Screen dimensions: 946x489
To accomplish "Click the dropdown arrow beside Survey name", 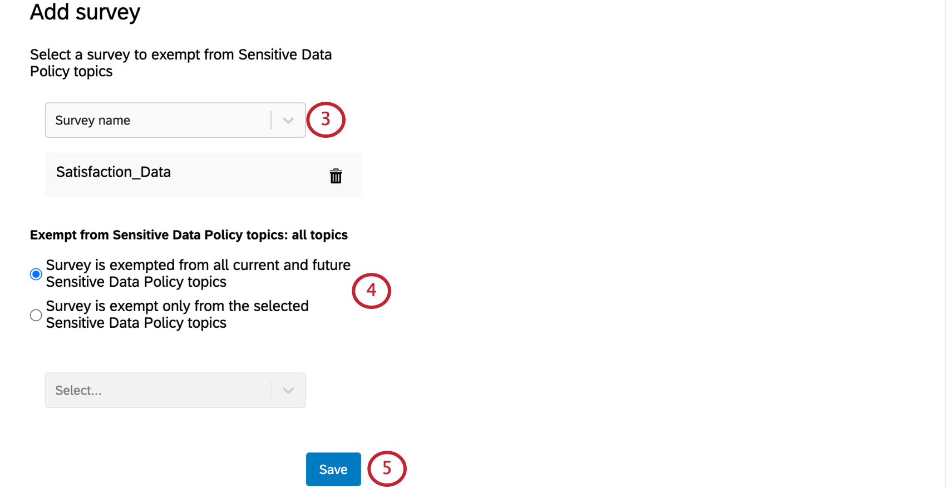I will click(x=288, y=120).
